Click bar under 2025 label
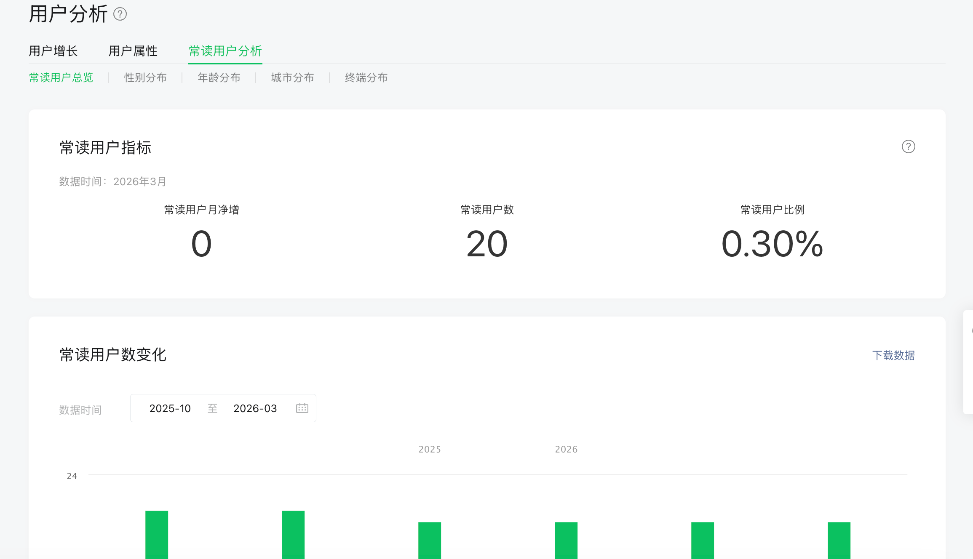The height and width of the screenshot is (559, 973). click(430, 540)
